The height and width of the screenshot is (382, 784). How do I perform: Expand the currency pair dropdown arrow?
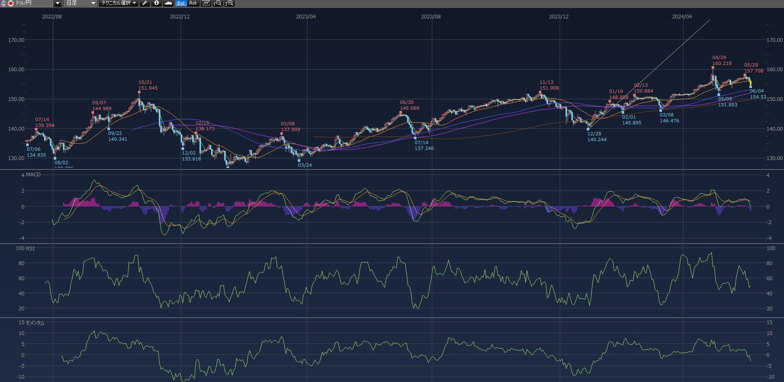click(58, 3)
